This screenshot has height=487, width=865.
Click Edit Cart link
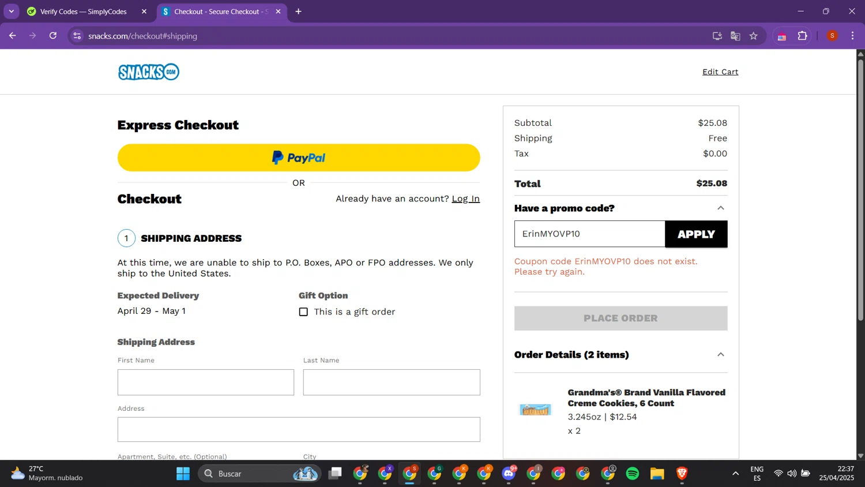click(x=720, y=72)
